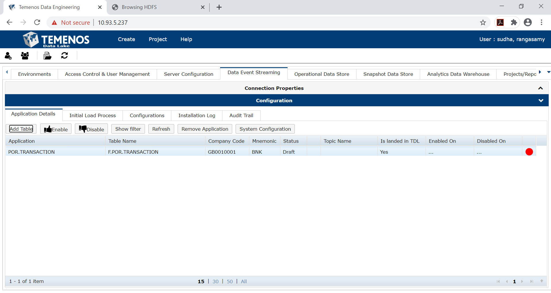This screenshot has height=293, width=551.
Task: Click the red status indicator on POR.TRANSACTION row
Action: point(529,152)
